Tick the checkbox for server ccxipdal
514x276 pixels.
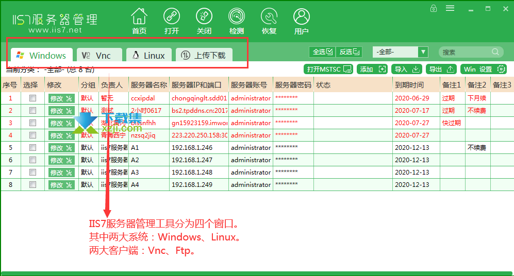click(32, 98)
